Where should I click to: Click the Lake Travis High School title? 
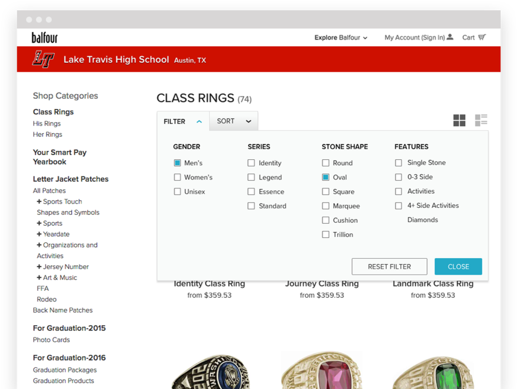116,59
